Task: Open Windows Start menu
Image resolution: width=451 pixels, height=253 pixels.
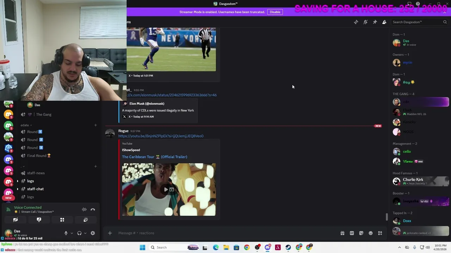Action: pos(142,247)
